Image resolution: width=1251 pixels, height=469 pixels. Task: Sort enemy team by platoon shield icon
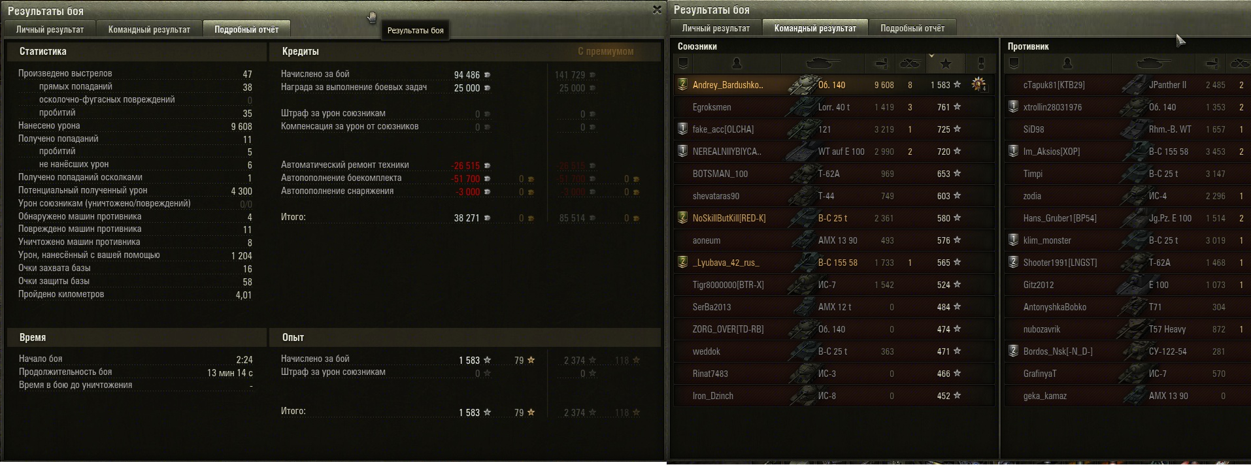1014,63
